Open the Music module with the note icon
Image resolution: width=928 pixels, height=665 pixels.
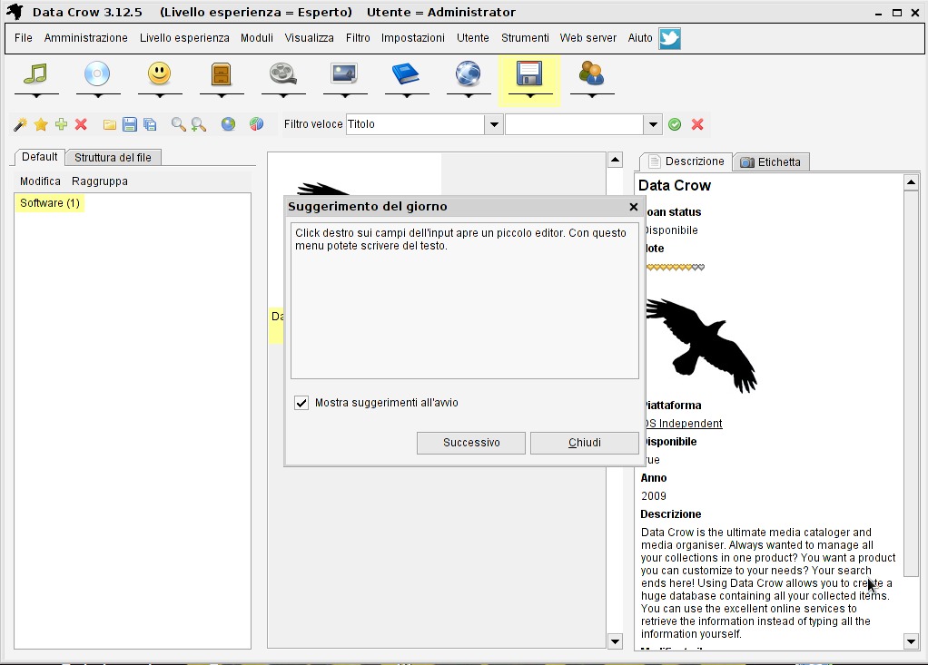(x=36, y=73)
